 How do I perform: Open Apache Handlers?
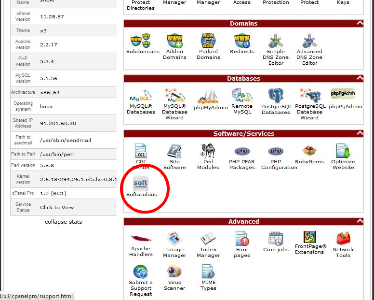(141, 245)
